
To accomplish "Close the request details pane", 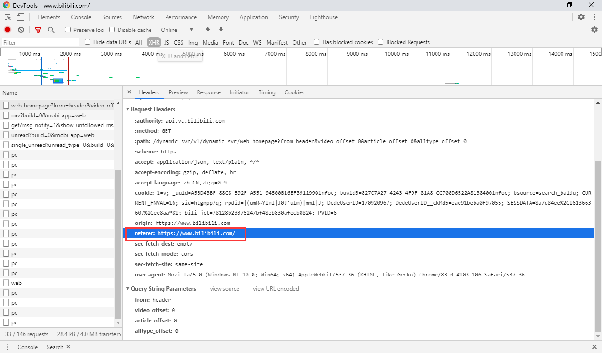I will (x=129, y=92).
